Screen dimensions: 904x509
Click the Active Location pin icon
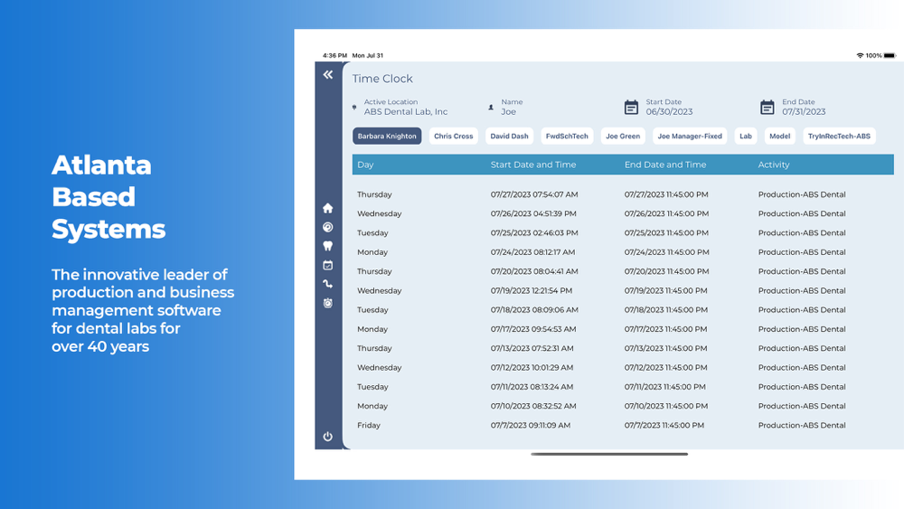tap(354, 108)
